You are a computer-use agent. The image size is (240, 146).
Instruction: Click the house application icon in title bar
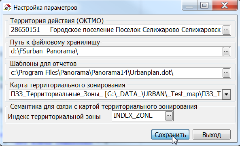pyautogui.click(x=7, y=7)
